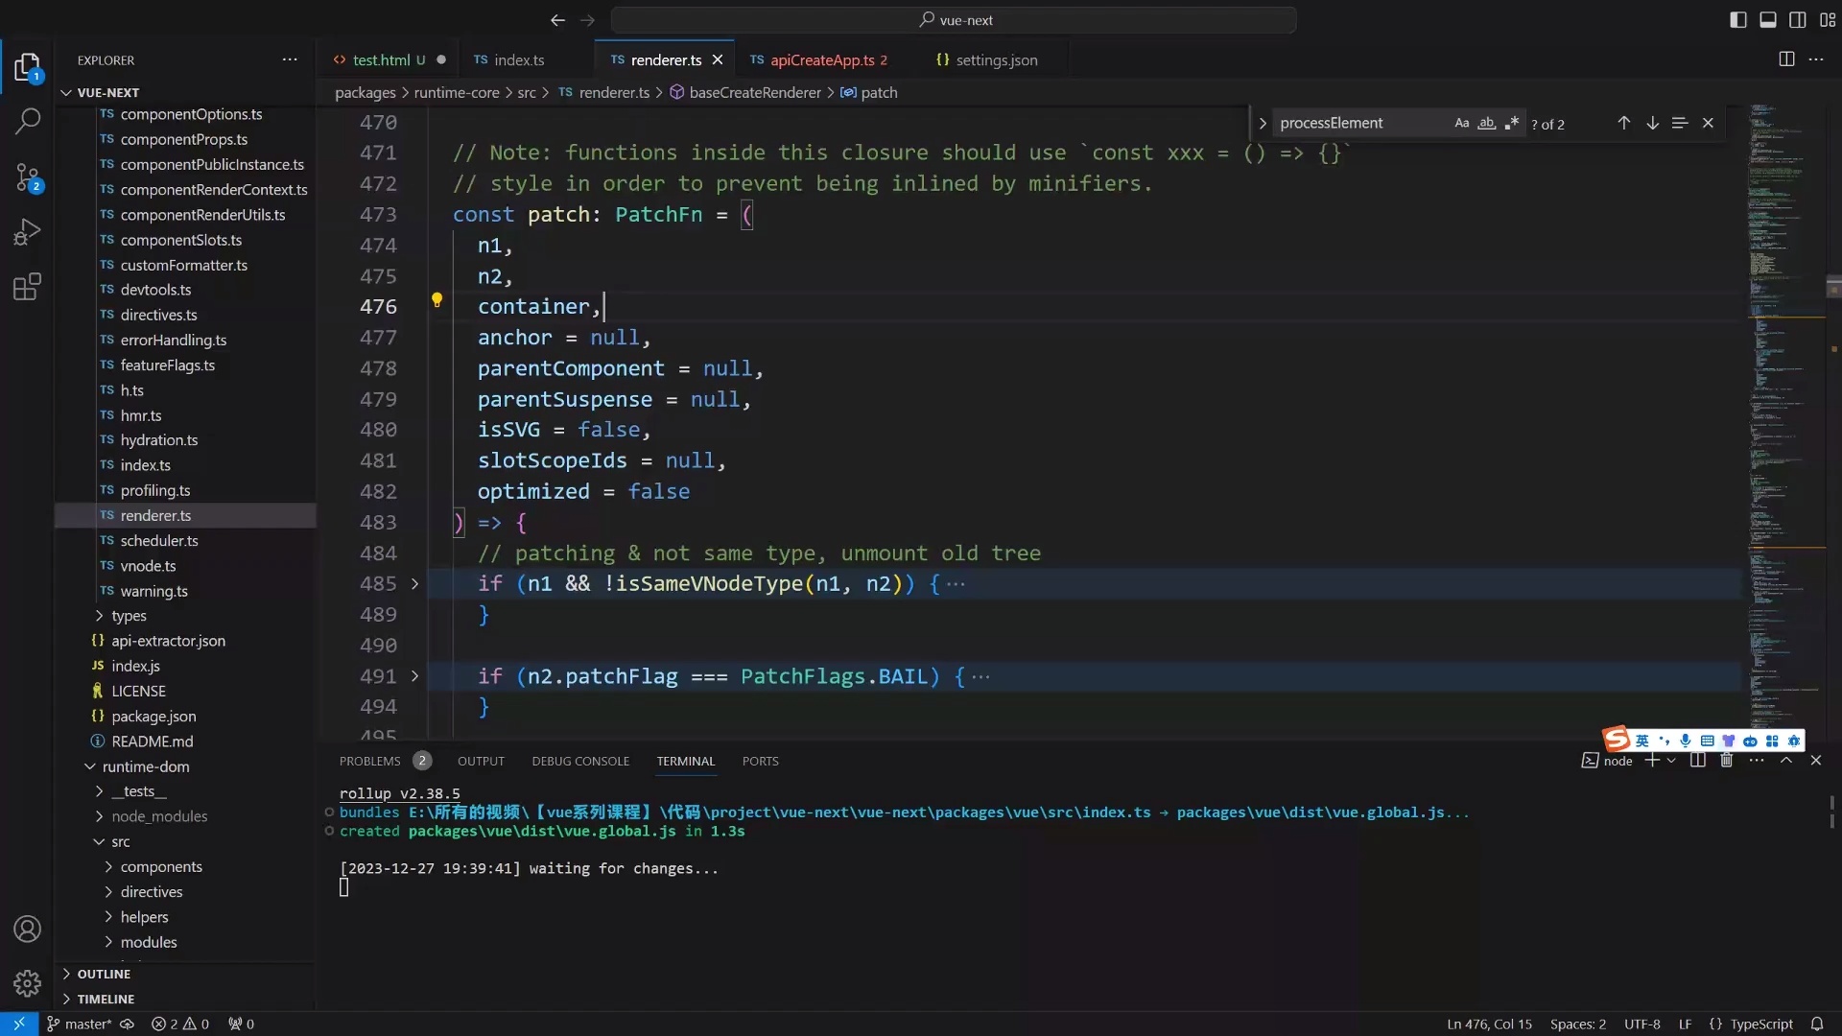Open the Source Control view
1842x1036 pixels.
[28, 177]
